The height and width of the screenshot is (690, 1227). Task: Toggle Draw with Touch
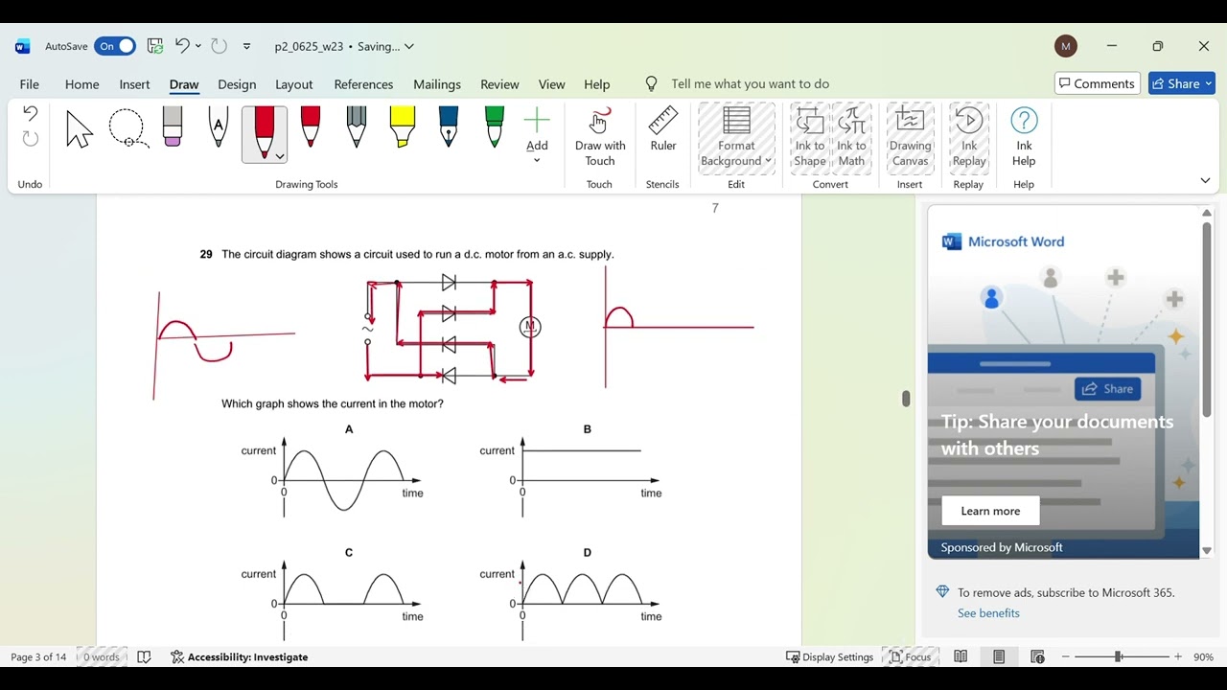point(600,137)
